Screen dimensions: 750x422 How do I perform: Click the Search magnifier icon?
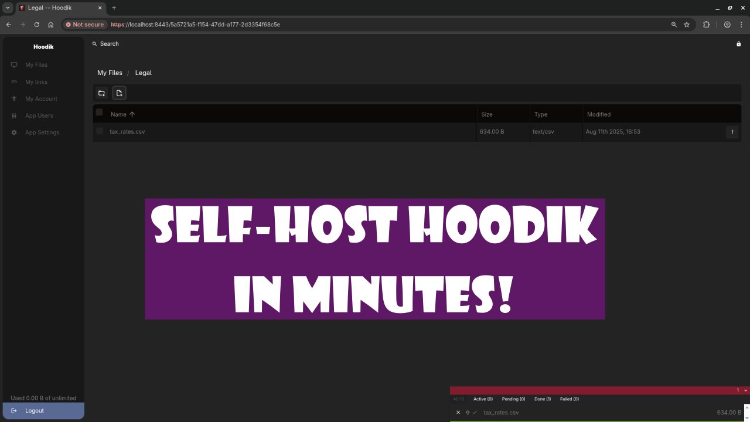click(94, 44)
